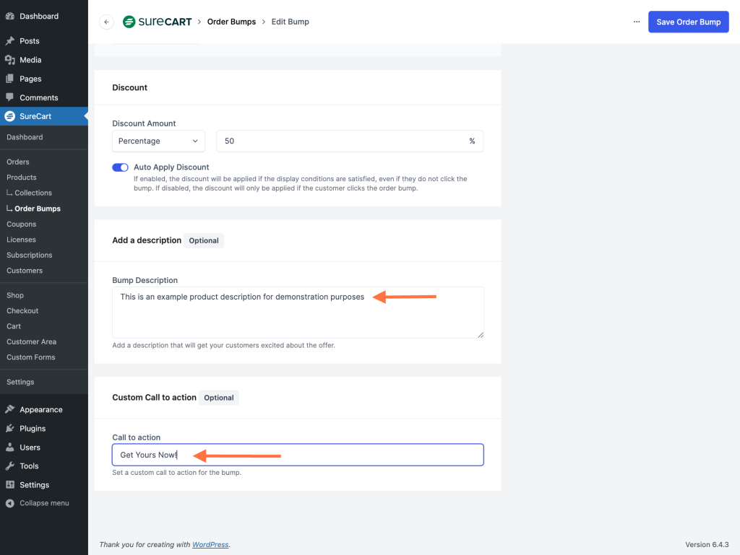The width and height of the screenshot is (740, 555).
Task: Disable the Auto Apply Discount toggle
Action: click(x=120, y=167)
